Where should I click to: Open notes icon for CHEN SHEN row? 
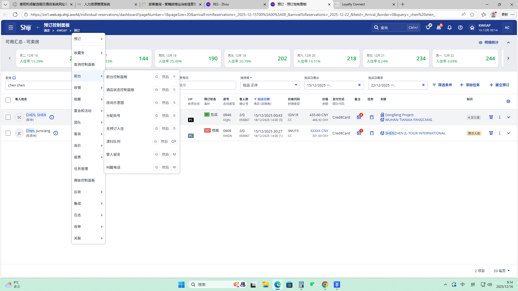click(359, 117)
